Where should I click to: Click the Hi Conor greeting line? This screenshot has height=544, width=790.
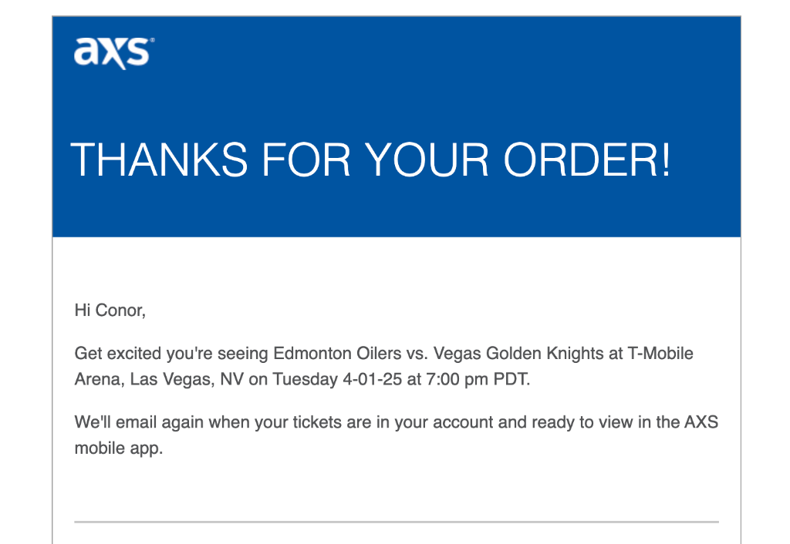110,310
